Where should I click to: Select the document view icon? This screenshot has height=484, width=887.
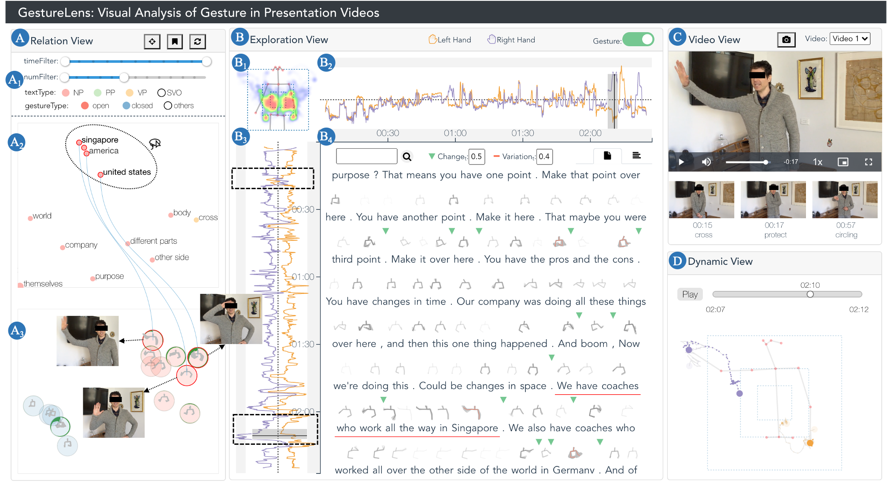tap(607, 155)
